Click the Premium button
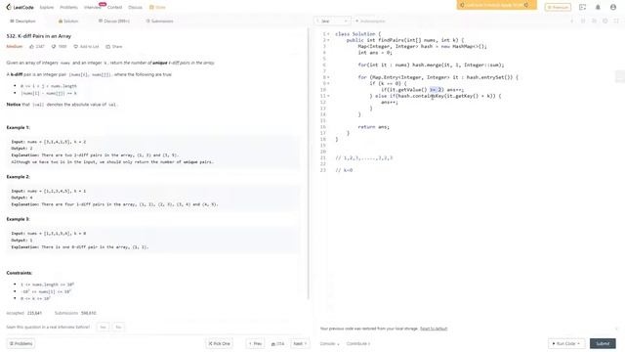 [x=558, y=7]
